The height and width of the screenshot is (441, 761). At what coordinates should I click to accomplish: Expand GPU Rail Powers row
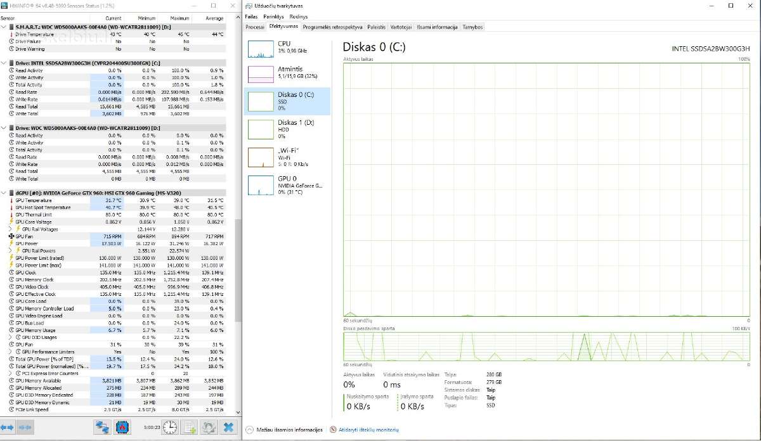[11, 251]
